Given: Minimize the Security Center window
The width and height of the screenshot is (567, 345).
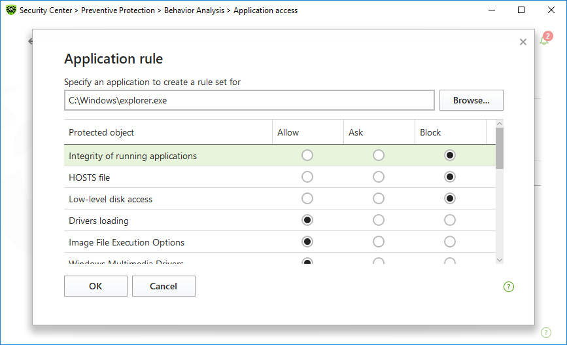Looking at the screenshot, I should click(x=491, y=10).
